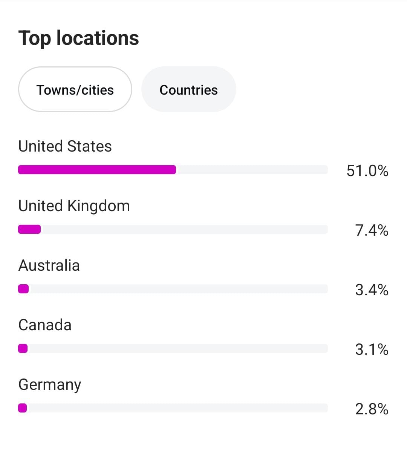407x460 pixels.
Task: Select the United Kingdom label
Action: [74, 206]
